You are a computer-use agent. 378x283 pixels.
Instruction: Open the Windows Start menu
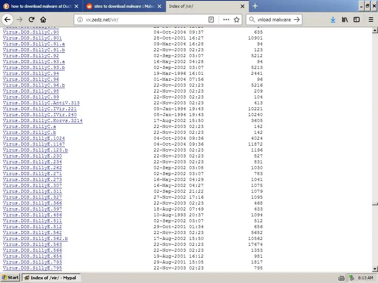tap(10, 277)
